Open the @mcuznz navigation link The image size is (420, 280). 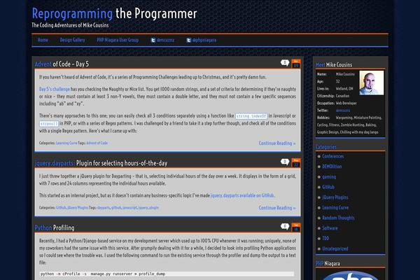coord(165,40)
